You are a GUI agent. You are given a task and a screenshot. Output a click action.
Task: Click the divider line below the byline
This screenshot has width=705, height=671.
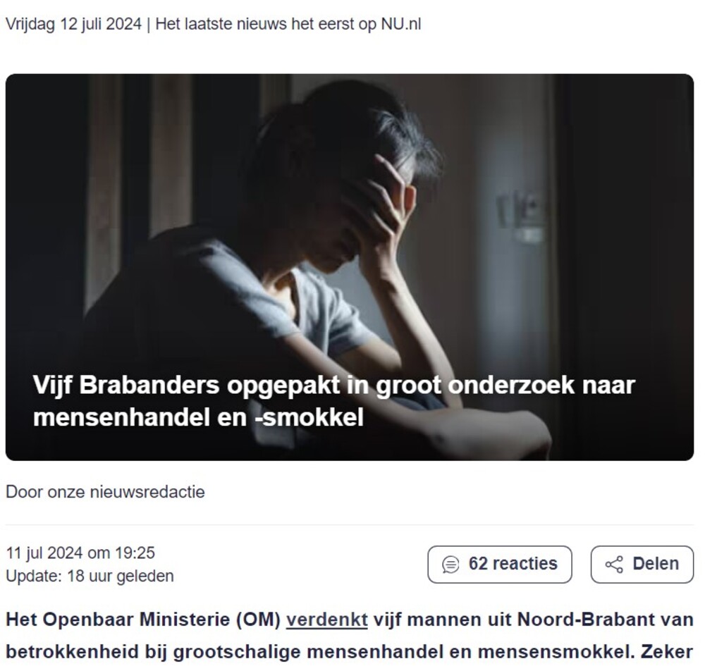point(350,524)
